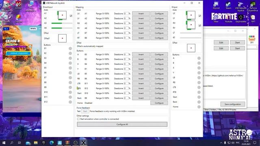
Task: Click Configure for the RB mapping
Action: click(x=159, y=79)
